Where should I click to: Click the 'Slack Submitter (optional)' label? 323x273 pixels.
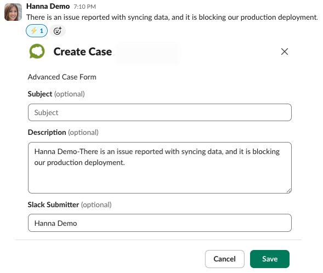point(70,204)
